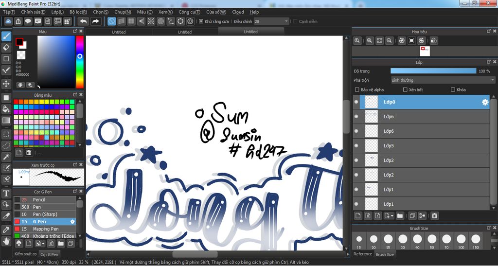Open the Bộ lọc filter menu
The height and width of the screenshot is (267, 498).
(78, 12)
